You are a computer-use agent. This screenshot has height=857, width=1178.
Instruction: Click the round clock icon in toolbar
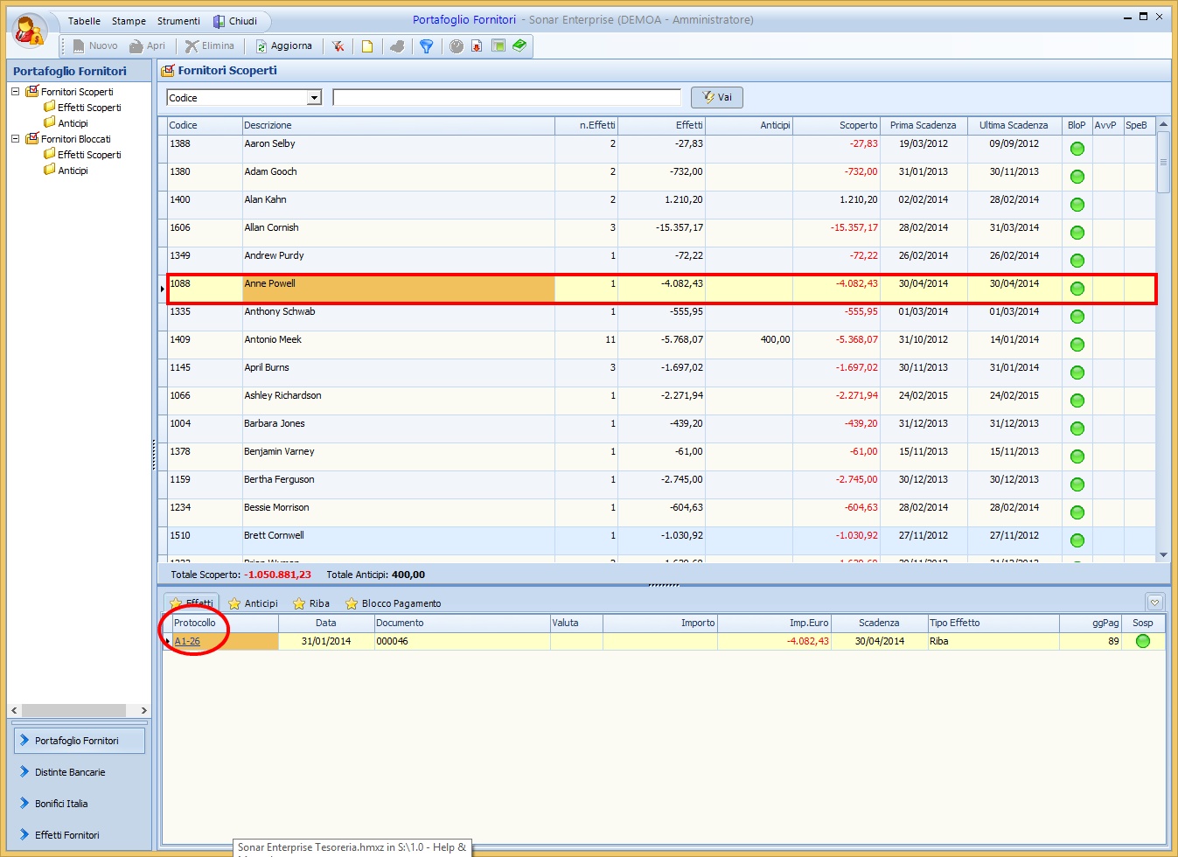pyautogui.click(x=457, y=46)
